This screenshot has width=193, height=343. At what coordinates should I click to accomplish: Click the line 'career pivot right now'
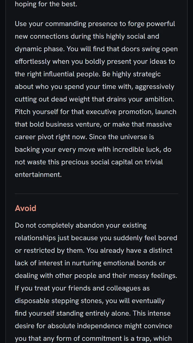pos(84,137)
